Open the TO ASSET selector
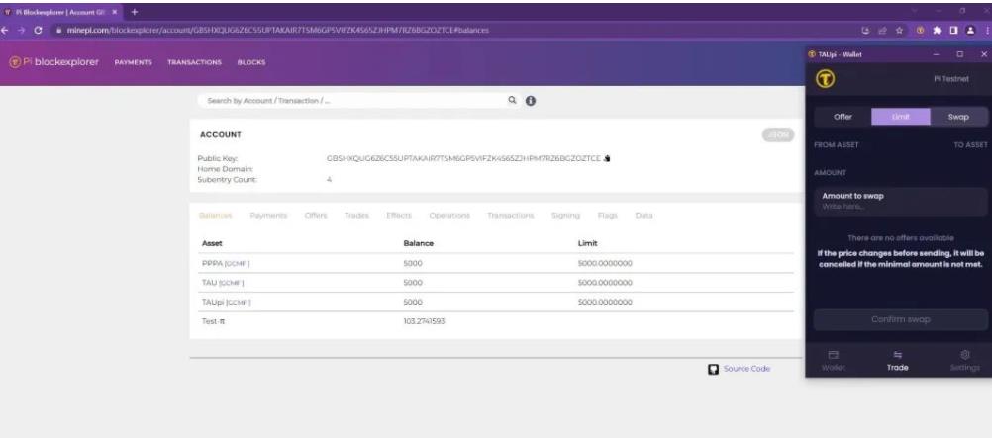This screenshot has width=992, height=438. pyautogui.click(x=969, y=145)
